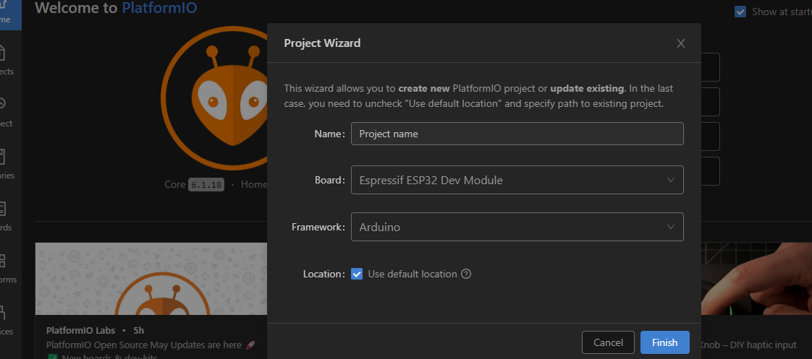The height and width of the screenshot is (359, 812).
Task: Click the large PlatformIO alien logo
Action: [214, 98]
